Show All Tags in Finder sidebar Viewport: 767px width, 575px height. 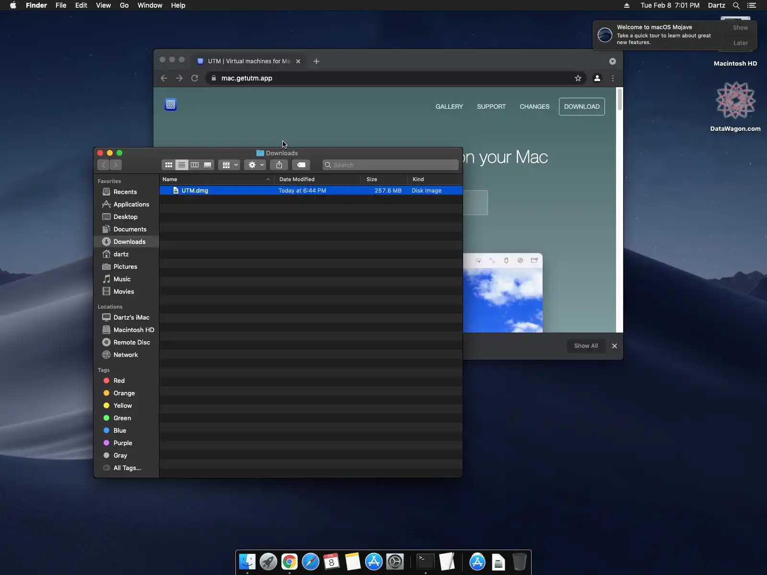(x=126, y=468)
